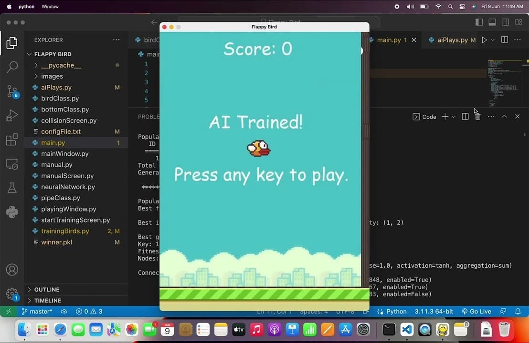Open the Extensions view

pos(12,140)
